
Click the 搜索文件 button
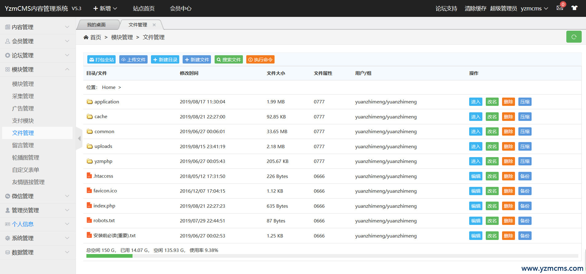coord(229,60)
